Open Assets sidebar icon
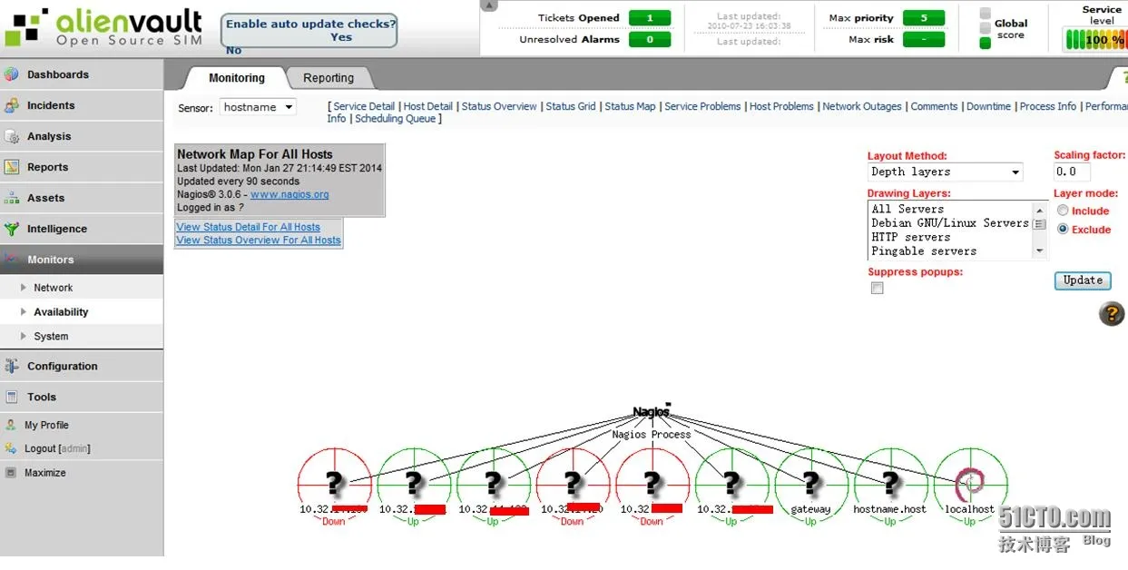Screen dimensions: 1128x570 [x=12, y=198]
